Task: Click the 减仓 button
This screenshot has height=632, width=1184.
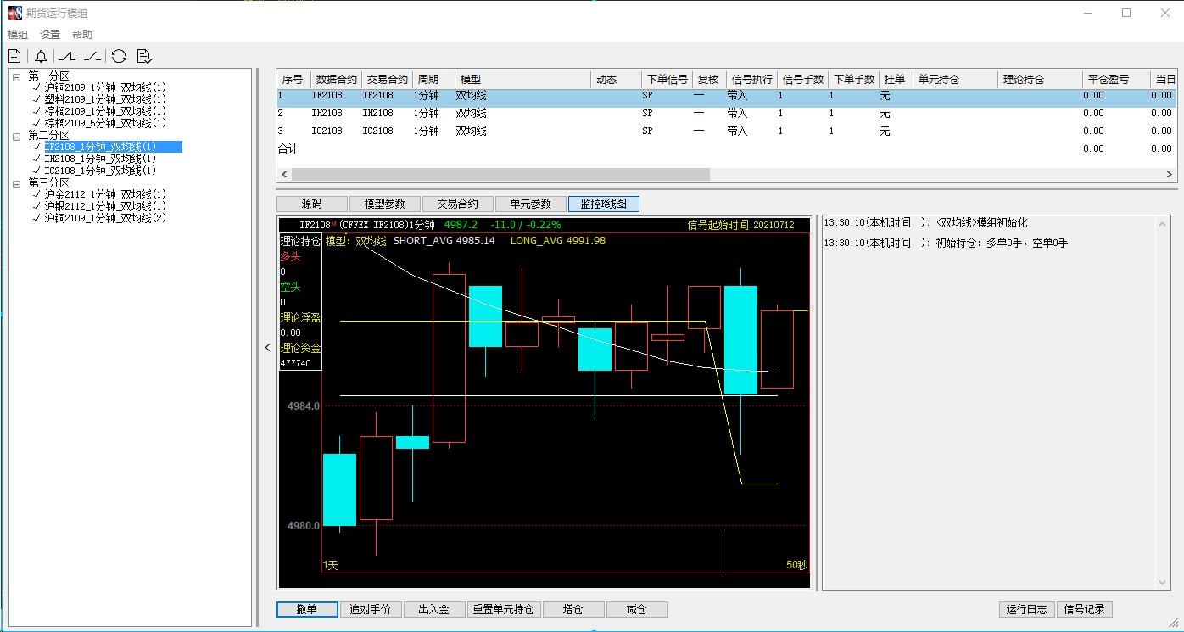Action: point(637,609)
